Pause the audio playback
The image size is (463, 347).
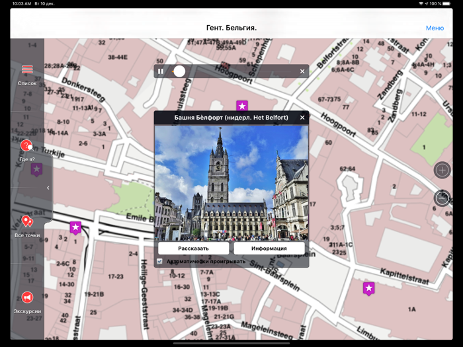pos(161,71)
